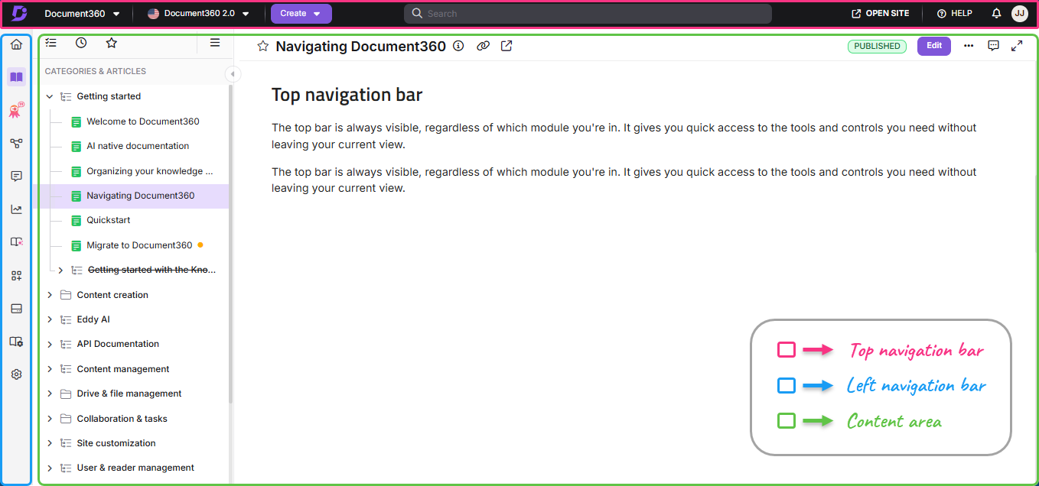Click the OPEN SITE link
This screenshot has height=486, width=1039.
[881, 14]
